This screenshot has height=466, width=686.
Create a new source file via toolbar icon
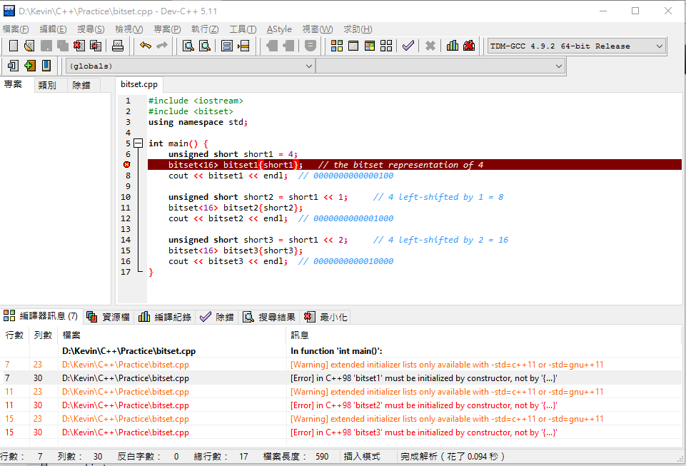point(13,46)
